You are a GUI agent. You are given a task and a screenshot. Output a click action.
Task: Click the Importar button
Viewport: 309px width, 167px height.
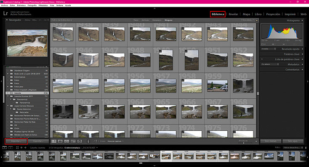(16, 141)
